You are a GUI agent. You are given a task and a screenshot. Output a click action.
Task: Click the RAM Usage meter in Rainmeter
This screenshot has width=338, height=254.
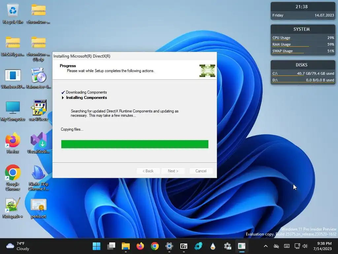[x=303, y=45]
